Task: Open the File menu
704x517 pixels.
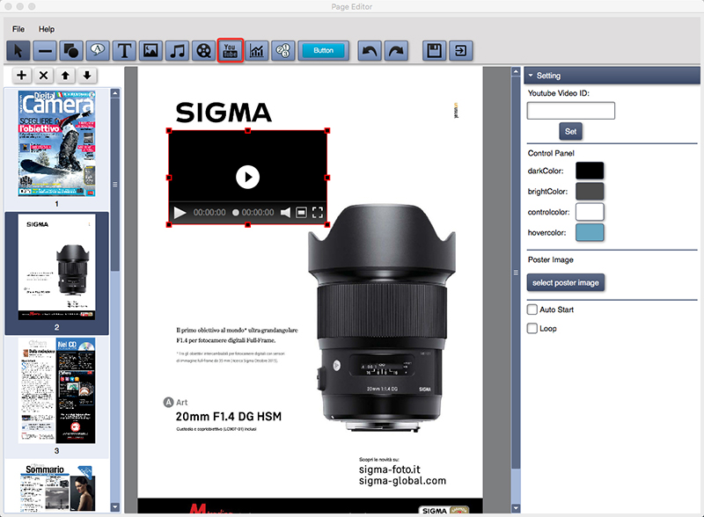Action: click(17, 29)
